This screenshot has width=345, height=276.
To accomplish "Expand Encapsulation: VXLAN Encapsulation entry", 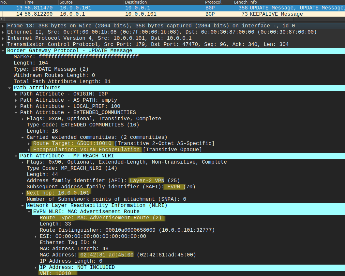I will pos(29,150).
